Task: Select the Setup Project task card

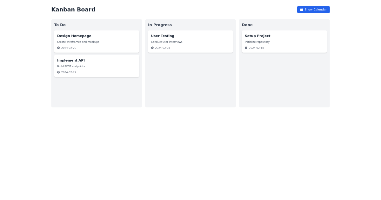Action: click(x=284, y=41)
